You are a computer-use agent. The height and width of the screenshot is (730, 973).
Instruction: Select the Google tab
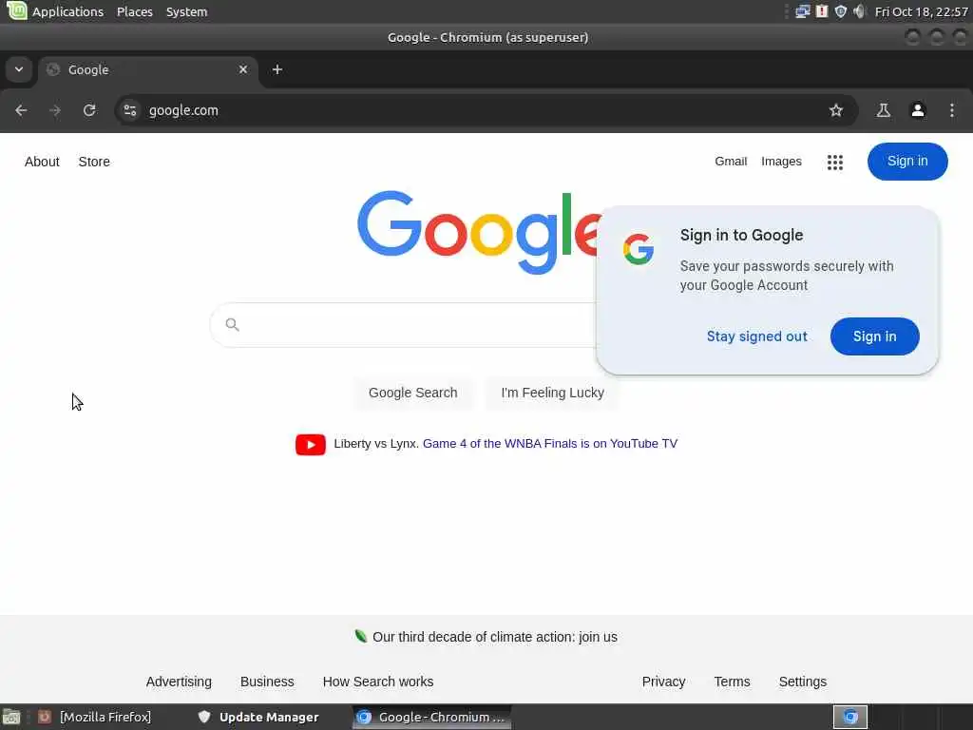[x=147, y=69]
